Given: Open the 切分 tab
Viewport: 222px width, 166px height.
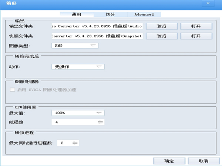Looking at the screenshot, I should [111, 14].
